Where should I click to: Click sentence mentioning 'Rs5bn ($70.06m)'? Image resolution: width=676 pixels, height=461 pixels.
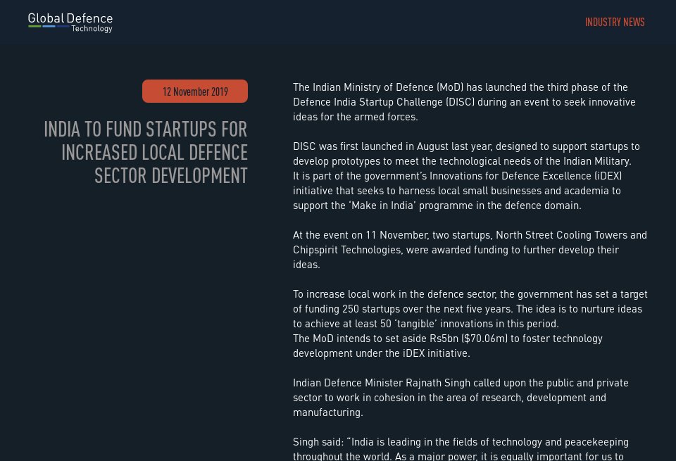coord(448,346)
